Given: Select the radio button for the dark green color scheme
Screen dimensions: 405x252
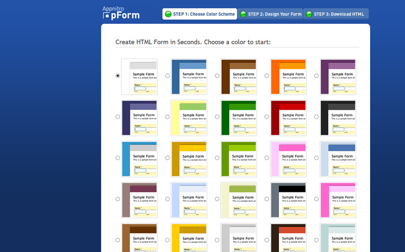Looking at the screenshot, I should point(217,117).
